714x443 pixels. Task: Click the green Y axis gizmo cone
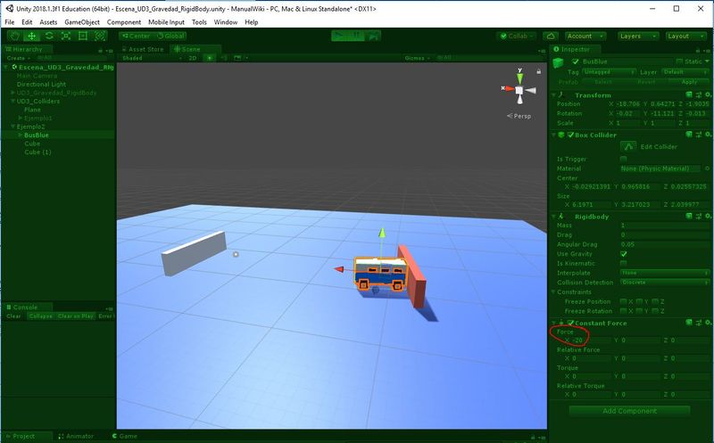click(x=519, y=78)
